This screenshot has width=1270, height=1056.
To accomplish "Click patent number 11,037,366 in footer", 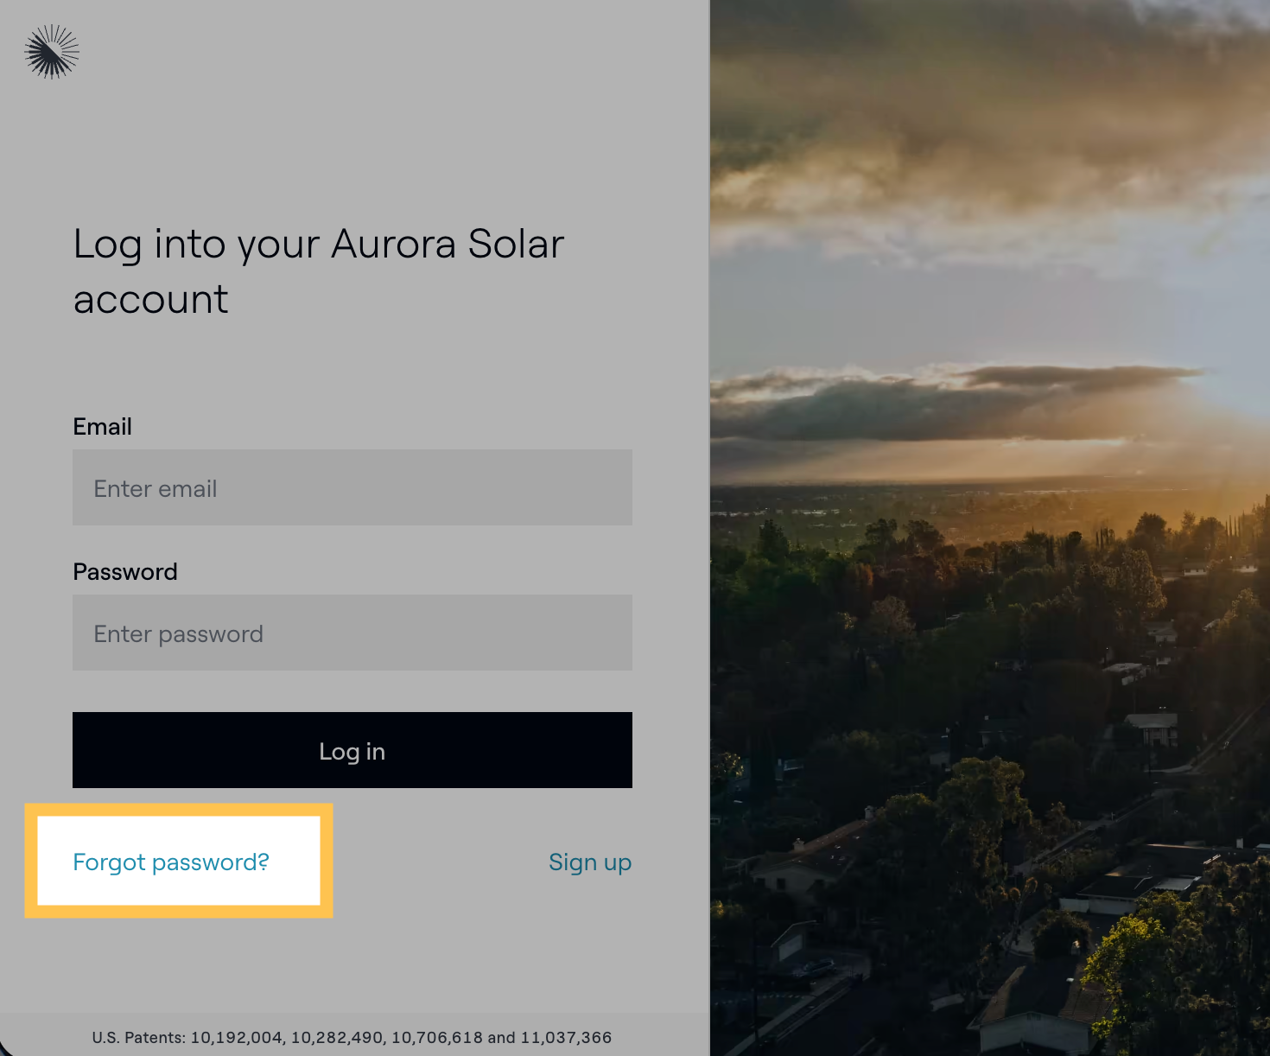I will (x=566, y=1038).
